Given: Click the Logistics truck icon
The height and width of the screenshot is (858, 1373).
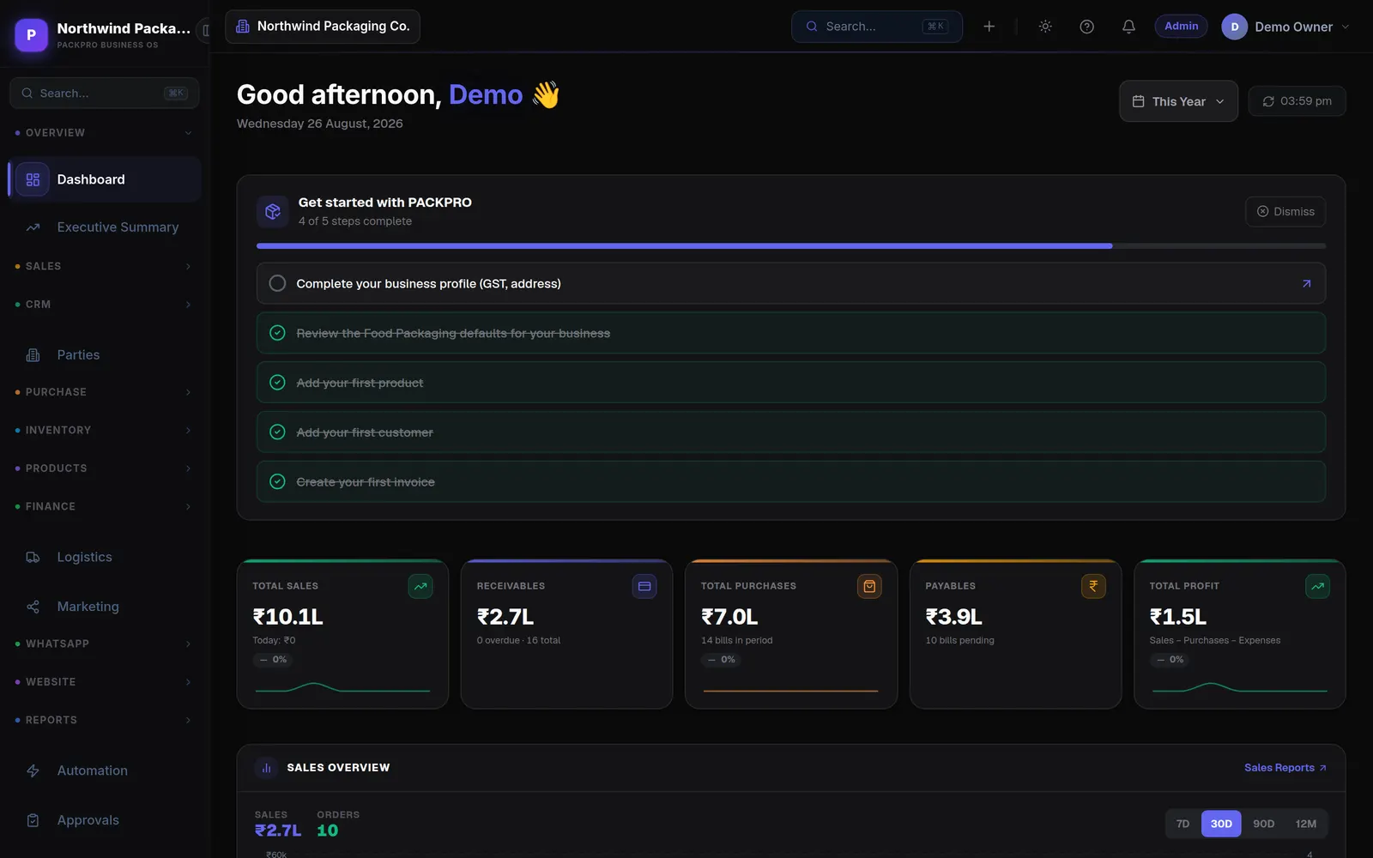Looking at the screenshot, I should tap(33, 557).
